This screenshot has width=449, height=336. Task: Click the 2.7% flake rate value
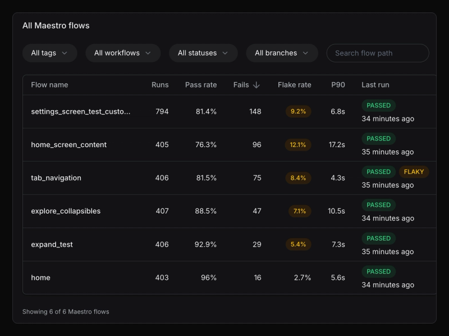[303, 278]
